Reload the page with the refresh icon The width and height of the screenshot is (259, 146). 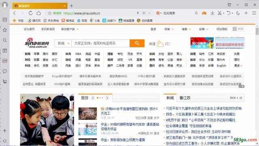31,13
